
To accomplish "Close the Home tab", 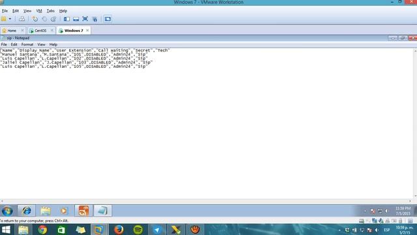I will 22,31.
